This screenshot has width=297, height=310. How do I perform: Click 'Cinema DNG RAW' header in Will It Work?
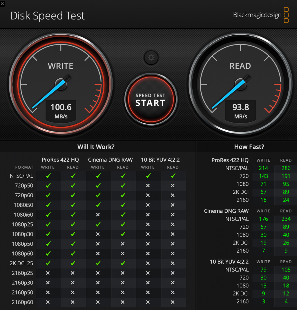tap(110, 160)
